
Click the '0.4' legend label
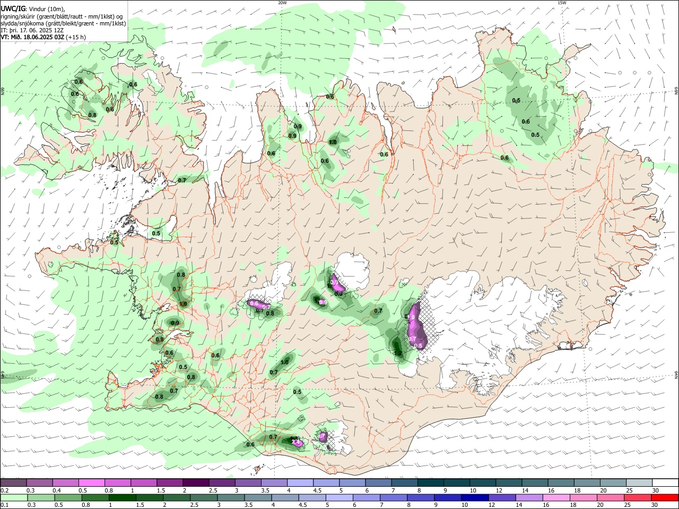(57, 490)
